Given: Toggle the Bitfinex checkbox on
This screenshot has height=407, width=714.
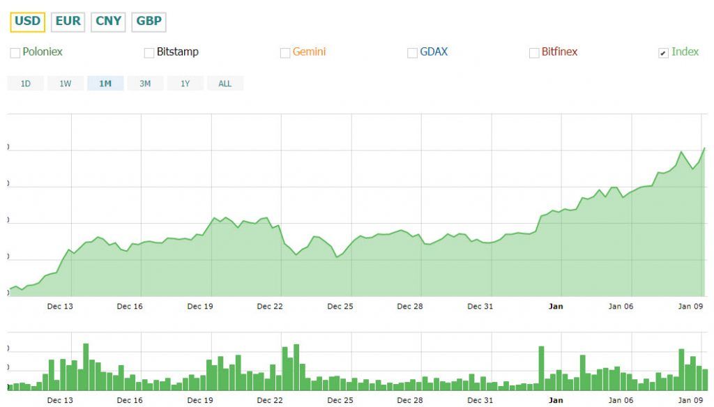Looking at the screenshot, I should pyautogui.click(x=534, y=53).
